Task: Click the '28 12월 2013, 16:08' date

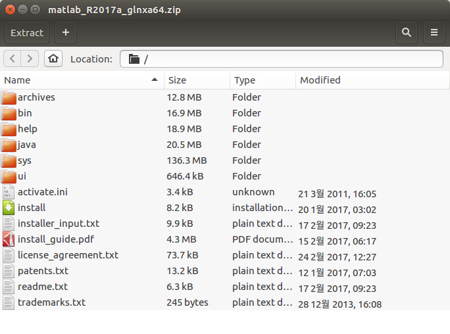Action: (x=339, y=304)
